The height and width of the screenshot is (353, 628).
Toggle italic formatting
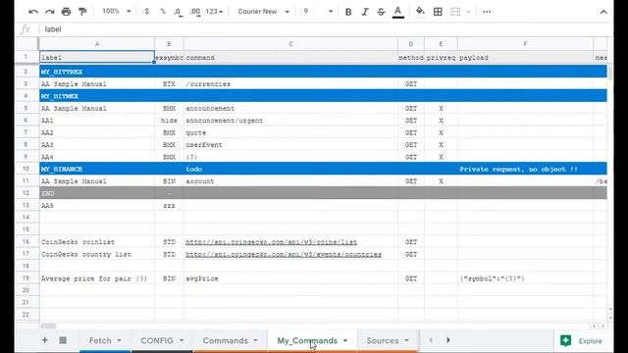point(364,12)
